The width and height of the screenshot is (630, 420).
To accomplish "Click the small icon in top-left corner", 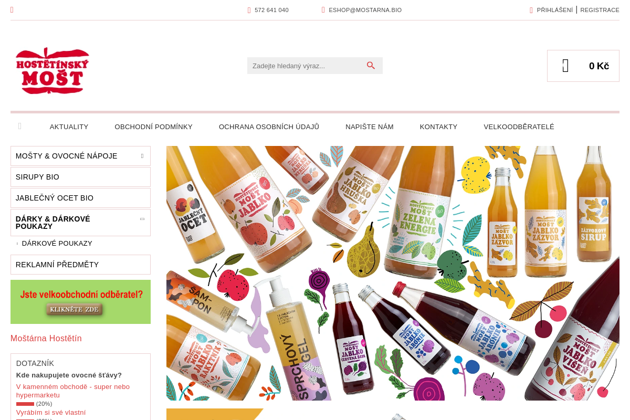I will point(12,10).
